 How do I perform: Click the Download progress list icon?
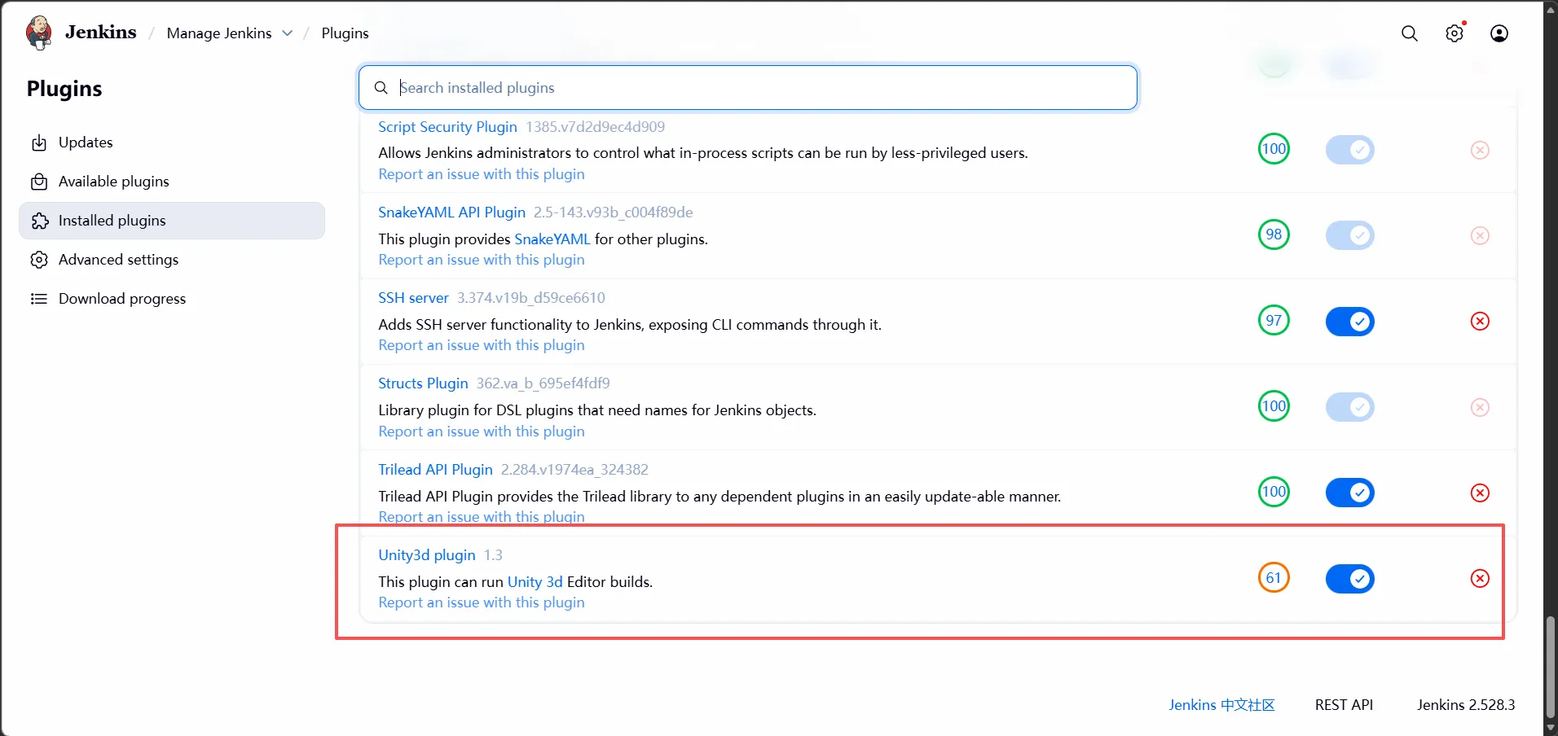click(x=39, y=299)
